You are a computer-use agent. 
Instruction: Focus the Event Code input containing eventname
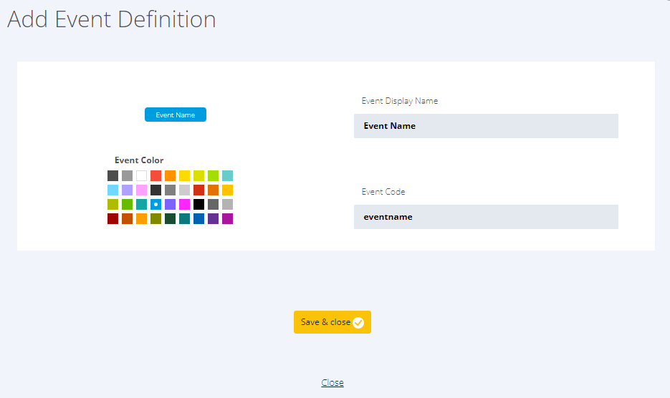(x=486, y=217)
